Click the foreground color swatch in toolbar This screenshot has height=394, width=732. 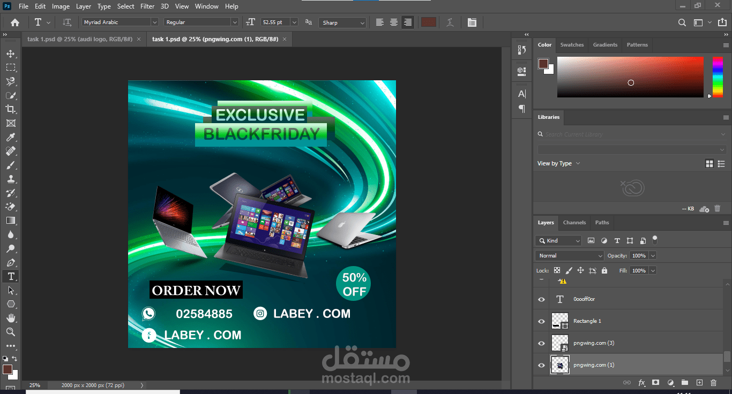pos(7,369)
